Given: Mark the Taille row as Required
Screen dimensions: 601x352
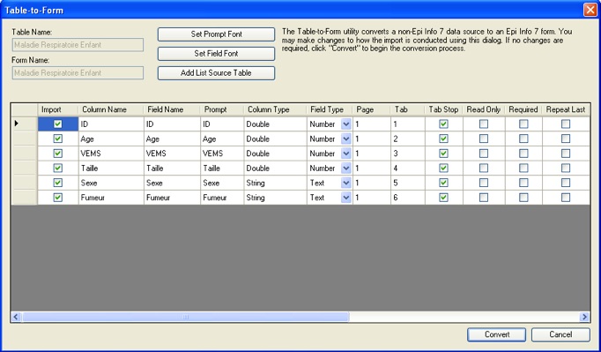Looking at the screenshot, I should 523,168.
